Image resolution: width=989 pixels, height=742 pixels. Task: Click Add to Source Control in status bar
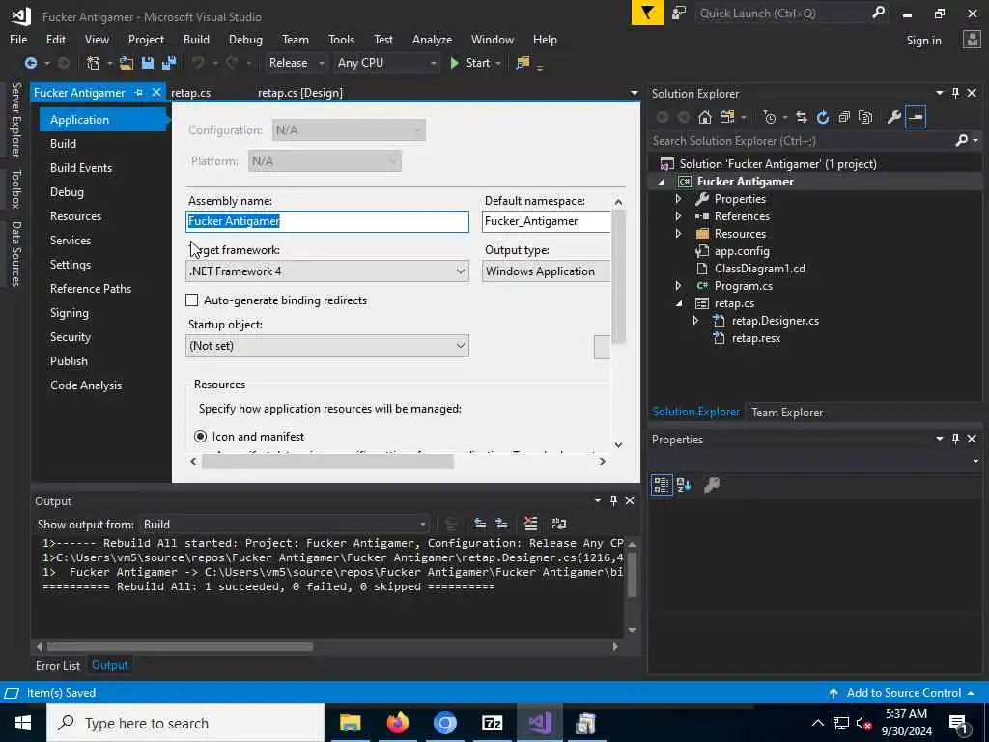click(x=902, y=693)
